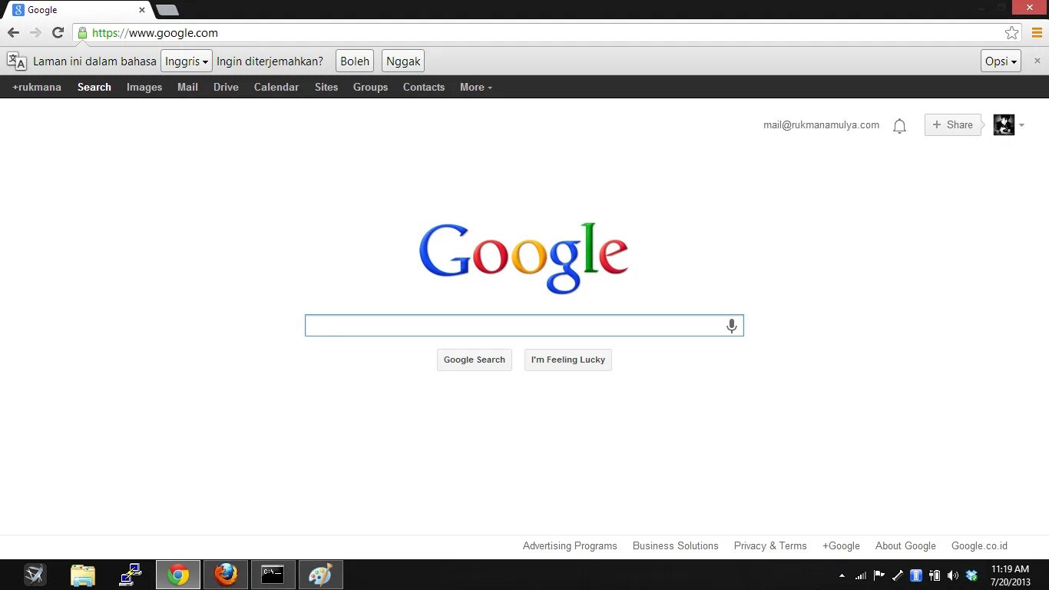
Task: Accept translation with the Boleh button
Action: coord(355,61)
